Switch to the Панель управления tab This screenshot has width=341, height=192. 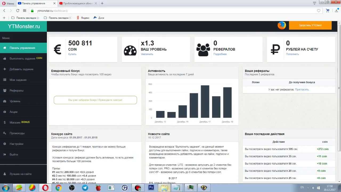36,3
